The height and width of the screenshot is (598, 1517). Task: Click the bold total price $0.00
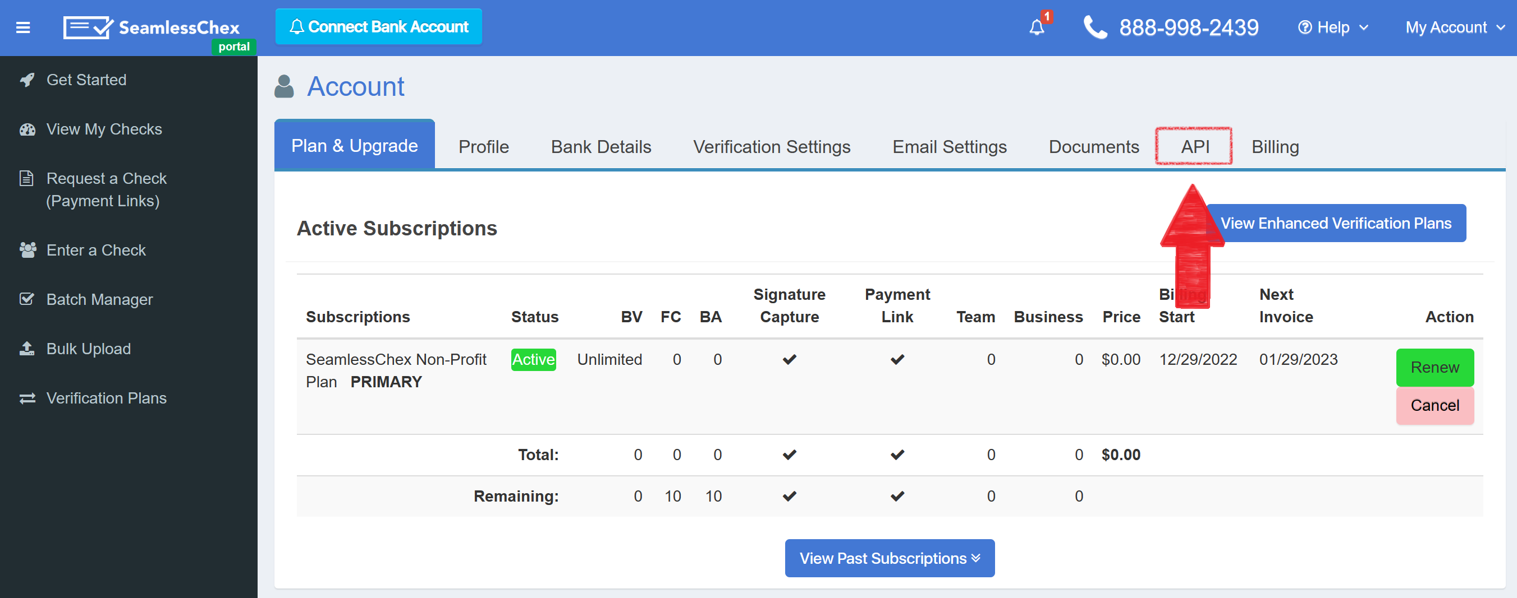coord(1121,455)
